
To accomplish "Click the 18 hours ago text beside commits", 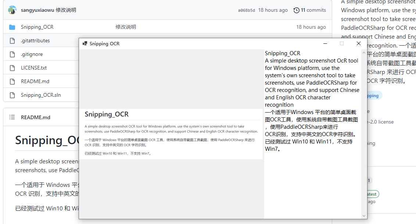I will [x=273, y=10].
